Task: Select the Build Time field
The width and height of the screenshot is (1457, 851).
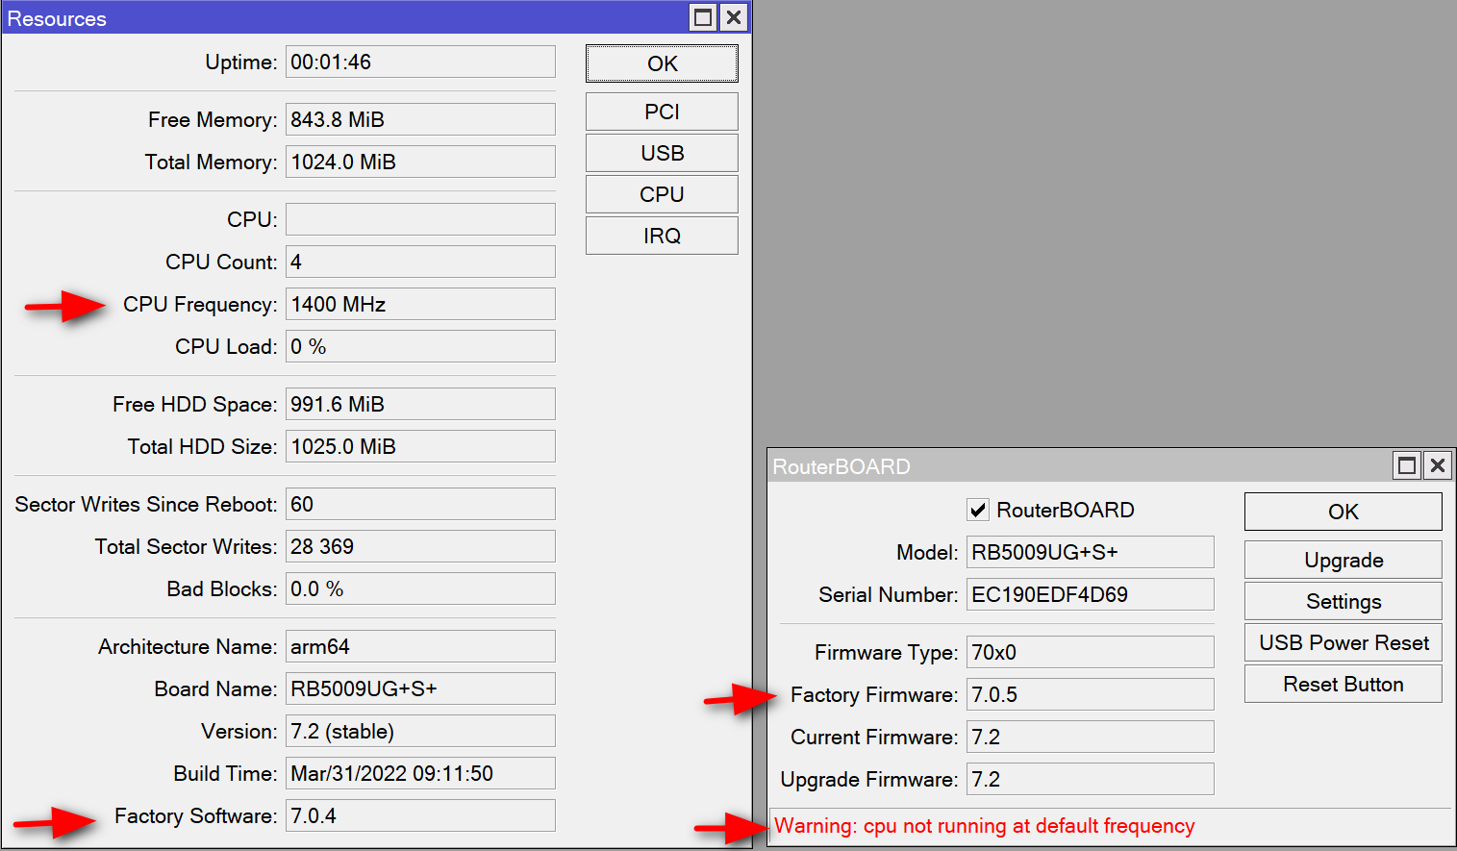Action: 420,773
